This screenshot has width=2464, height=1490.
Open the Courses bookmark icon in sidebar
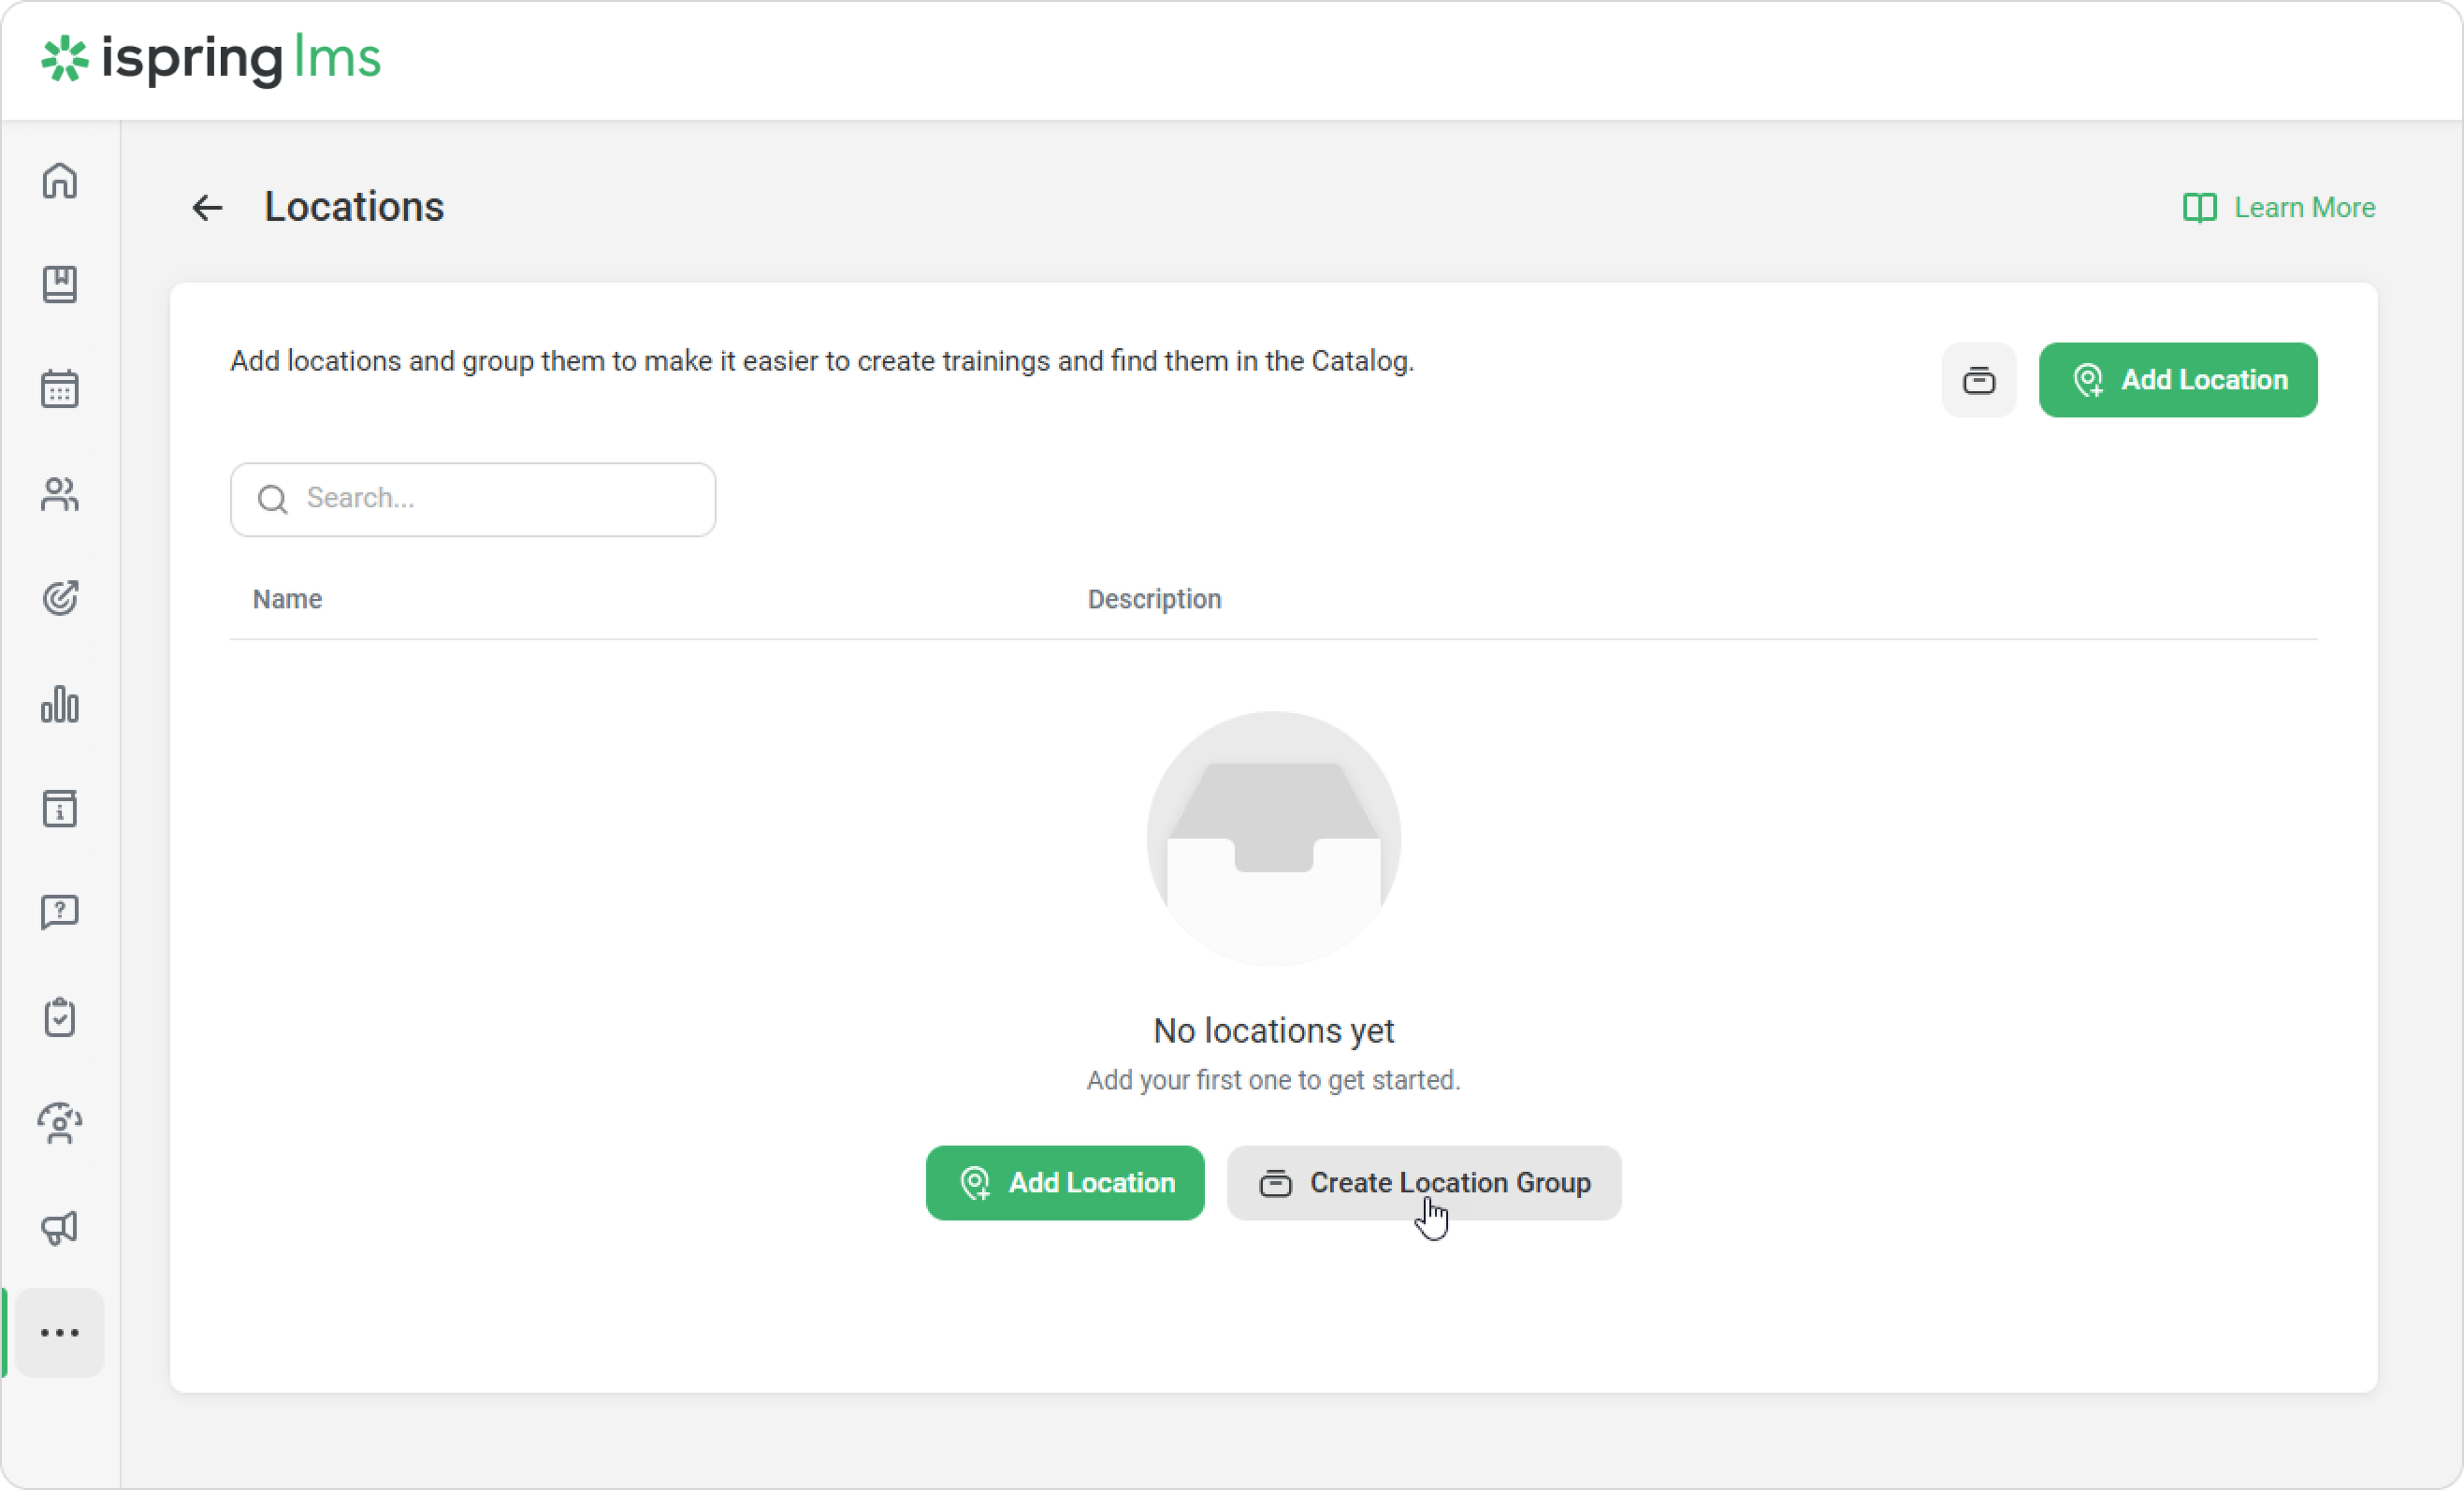60,285
